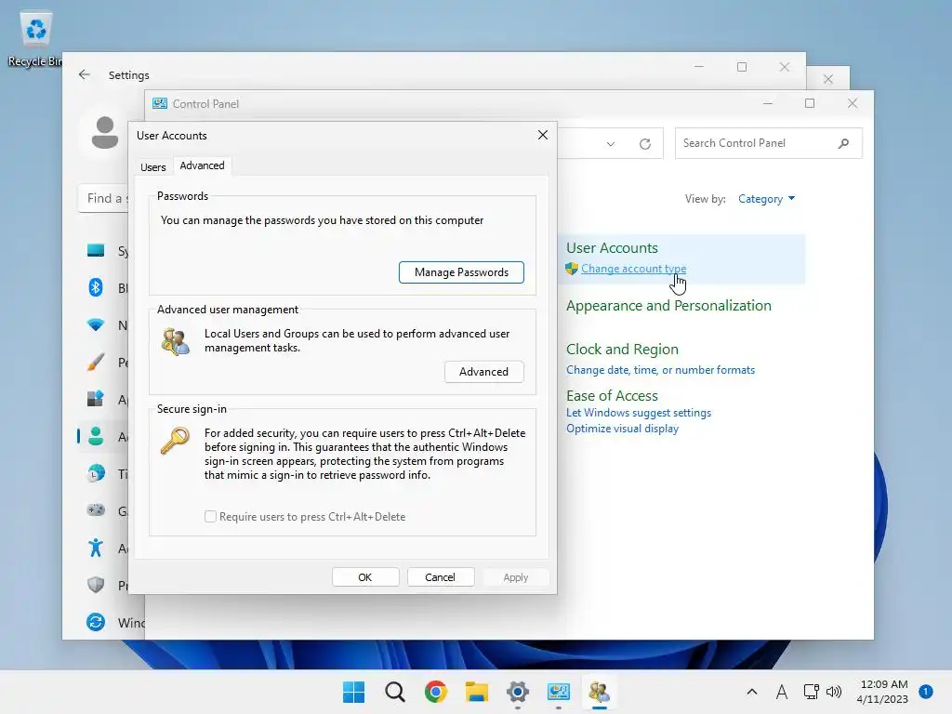
Task: Select Network Wi-Fi icon in Settings sidebar
Action: tap(96, 324)
